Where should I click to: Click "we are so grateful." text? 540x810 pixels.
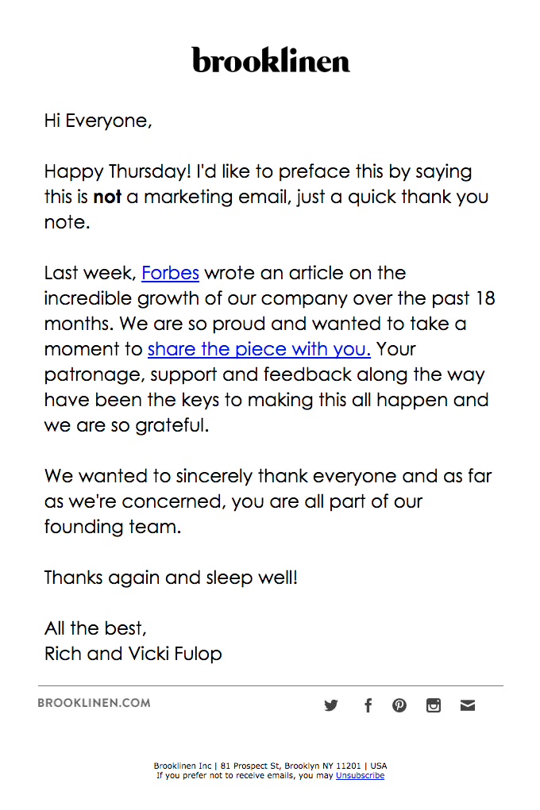pos(126,425)
